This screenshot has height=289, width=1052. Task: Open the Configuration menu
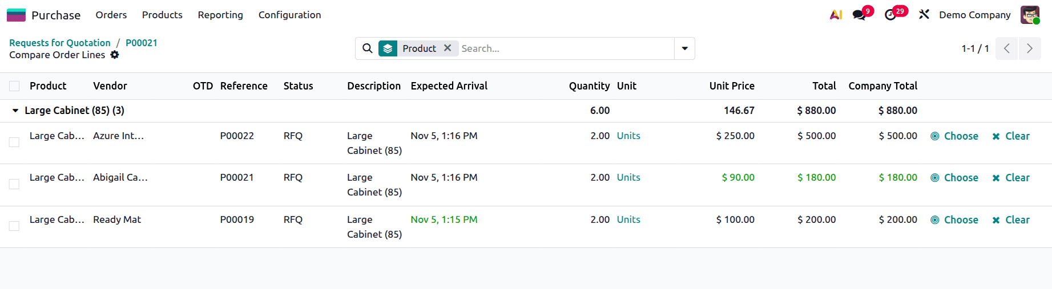tap(289, 15)
